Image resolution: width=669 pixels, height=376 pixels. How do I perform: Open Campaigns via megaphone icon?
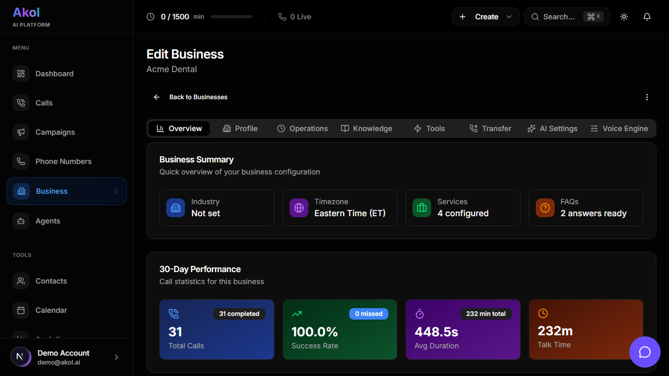[21, 132]
